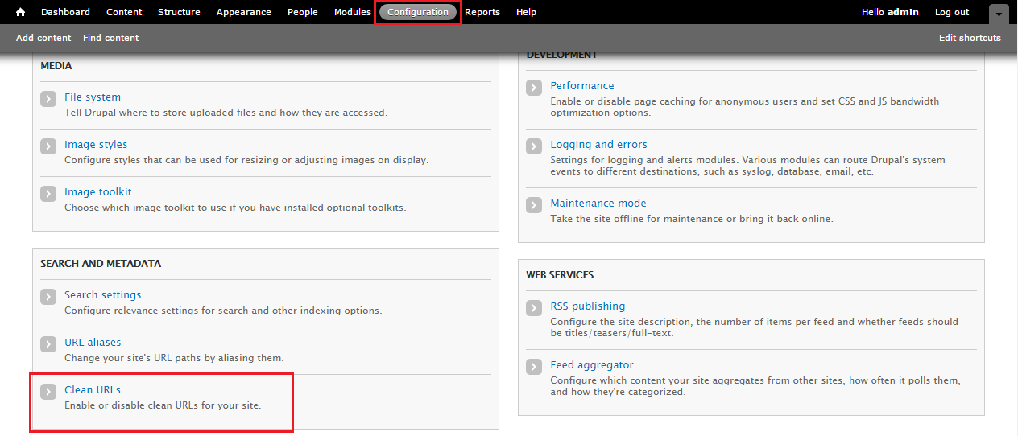Click arrow icon beside Logging and errors
This screenshot has width=1018, height=436.
pos(534,146)
